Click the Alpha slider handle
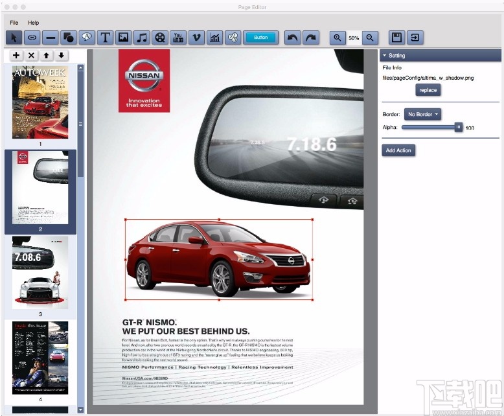This screenshot has height=416, width=504. [x=459, y=127]
